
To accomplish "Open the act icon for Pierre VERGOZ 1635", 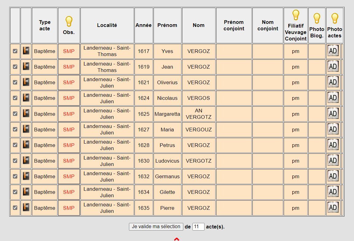I will (26, 207).
